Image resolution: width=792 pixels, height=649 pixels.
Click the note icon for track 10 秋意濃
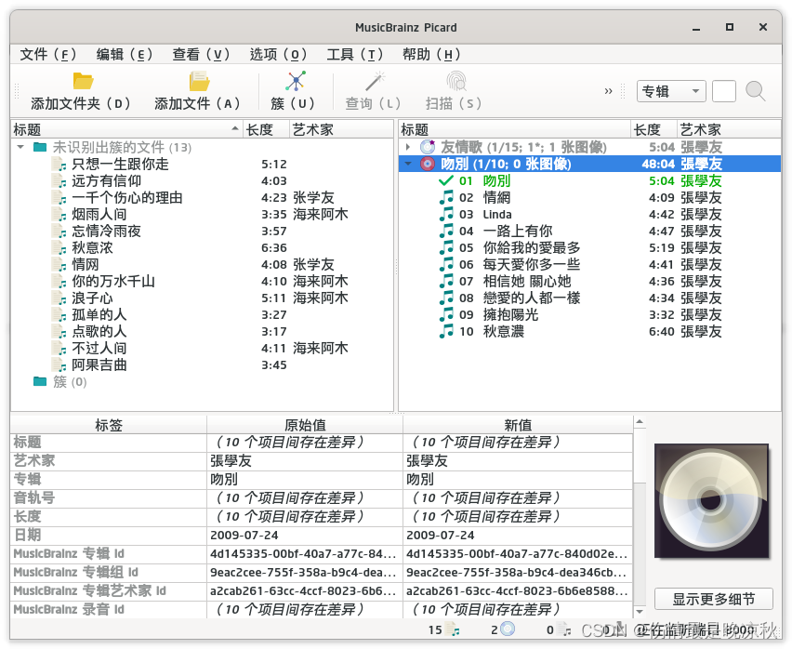pos(446,331)
